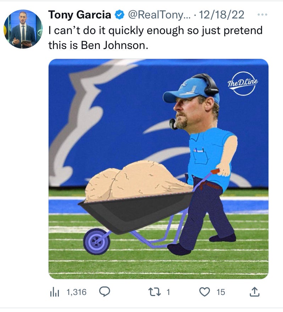283x312 pixels.
Task: Open Tony Garcia's profile picture
Action: (x=23, y=29)
